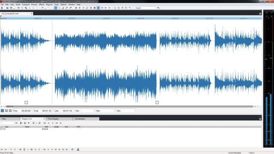Click the loop playback icon in toolbar
The height and width of the screenshot is (154, 274).
click(87, 8)
